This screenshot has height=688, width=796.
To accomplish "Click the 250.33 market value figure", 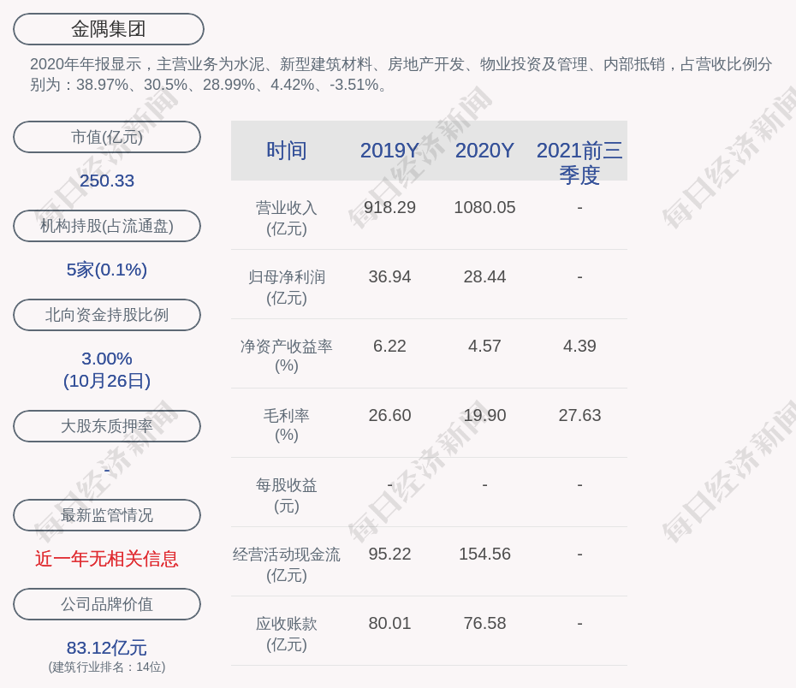I will [107, 181].
